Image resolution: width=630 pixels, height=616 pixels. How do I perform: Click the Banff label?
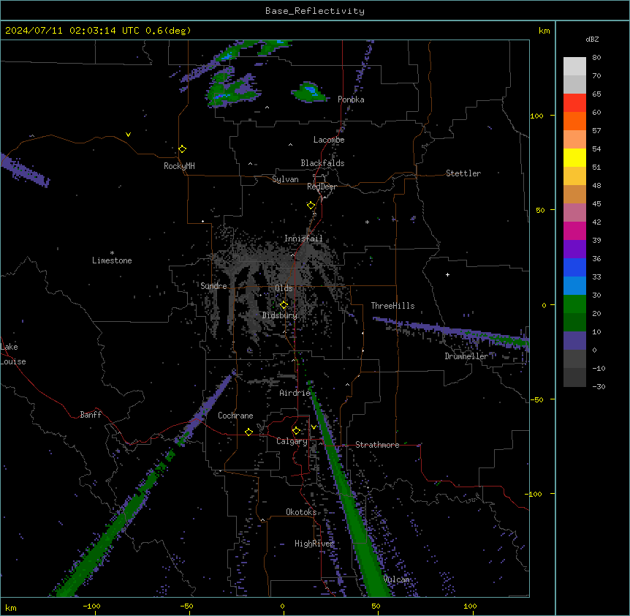(x=91, y=415)
